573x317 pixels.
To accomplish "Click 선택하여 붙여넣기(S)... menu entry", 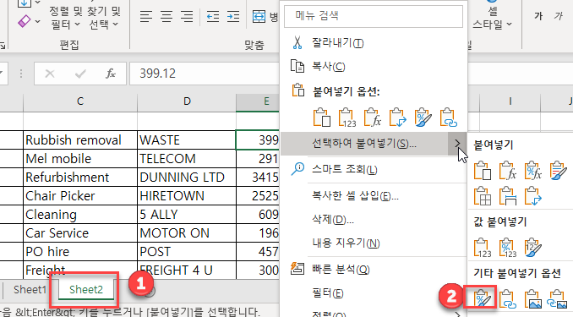I will (364, 144).
